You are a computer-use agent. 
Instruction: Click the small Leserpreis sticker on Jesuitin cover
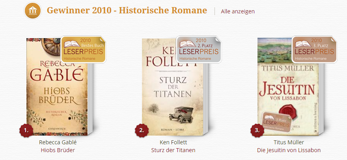tap(276, 123)
